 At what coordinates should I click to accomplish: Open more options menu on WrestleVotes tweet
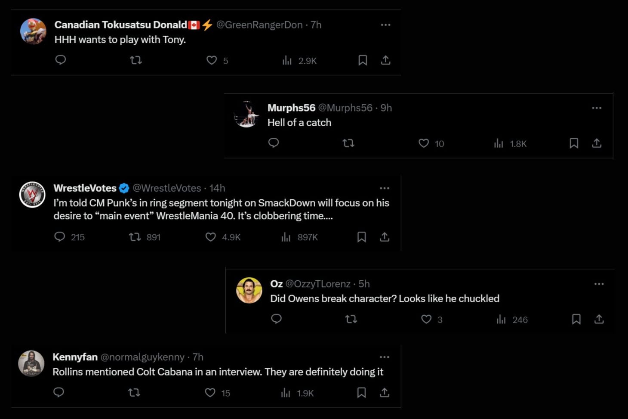coord(384,188)
